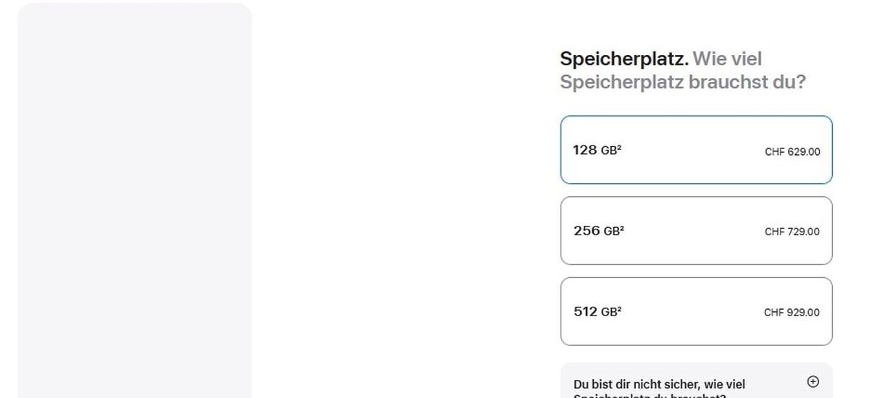Image resolution: width=869 pixels, height=398 pixels.
Task: Click the CHF 929.00 price
Action: click(792, 313)
